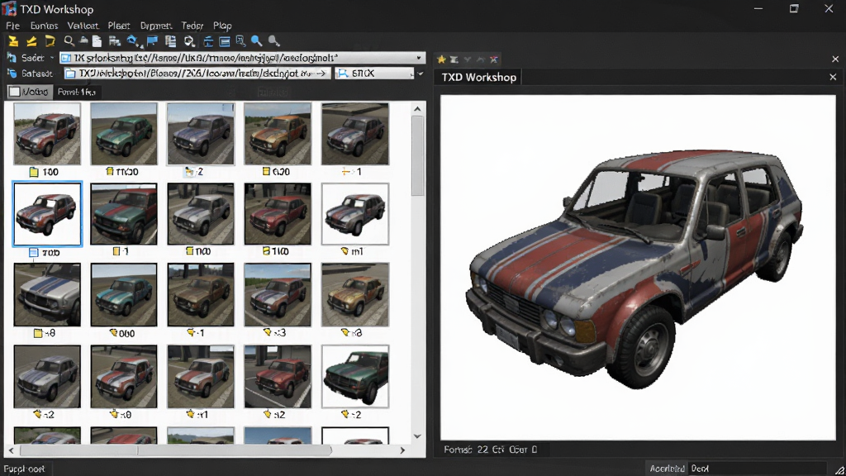This screenshot has height=476, width=846.
Task: Open the '6mCK' combo box
Action: click(x=376, y=74)
